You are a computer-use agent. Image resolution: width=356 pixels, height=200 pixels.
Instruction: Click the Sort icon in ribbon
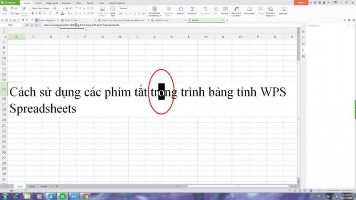tap(215, 9)
